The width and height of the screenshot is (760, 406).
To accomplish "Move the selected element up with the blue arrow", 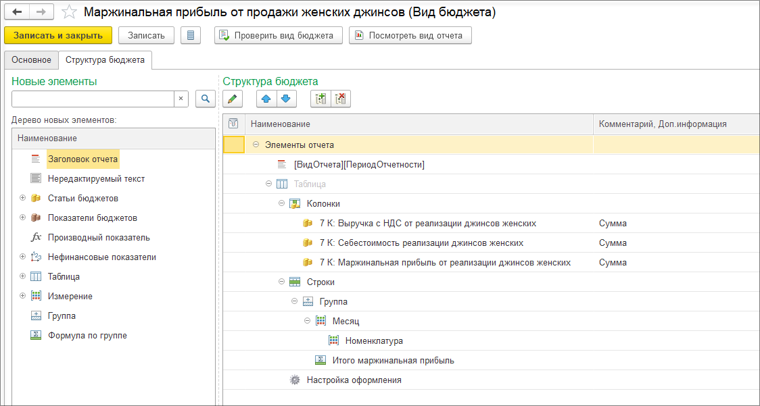I will (266, 99).
